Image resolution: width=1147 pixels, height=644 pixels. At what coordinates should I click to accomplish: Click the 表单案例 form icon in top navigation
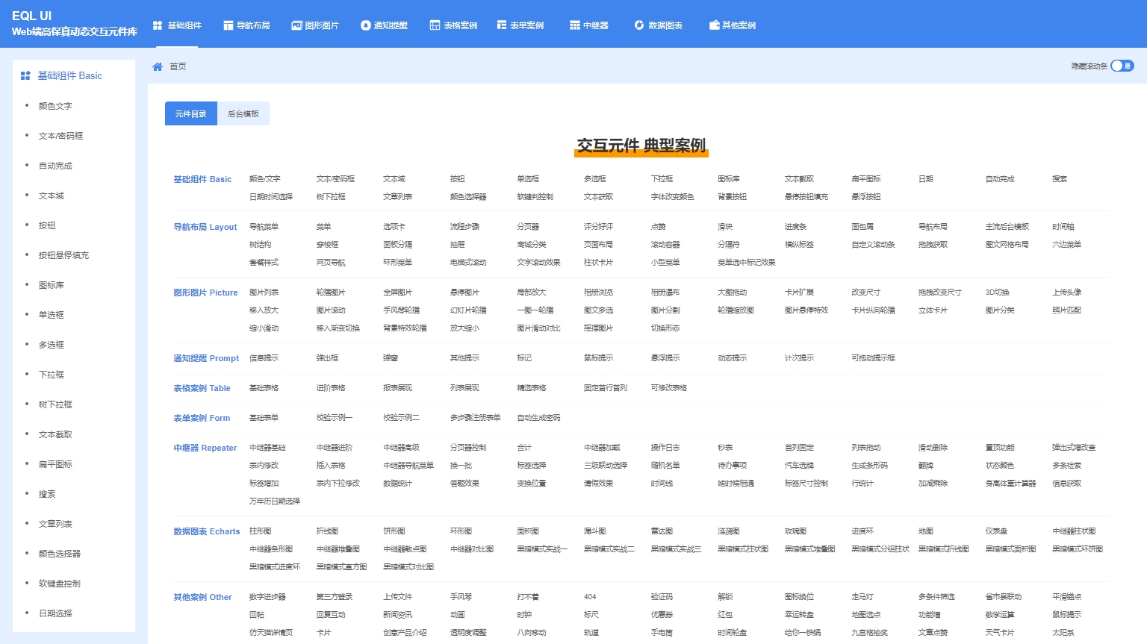click(x=502, y=25)
